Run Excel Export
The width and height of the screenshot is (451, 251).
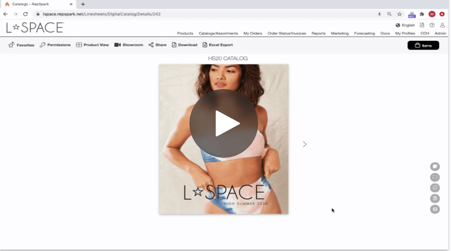click(217, 45)
